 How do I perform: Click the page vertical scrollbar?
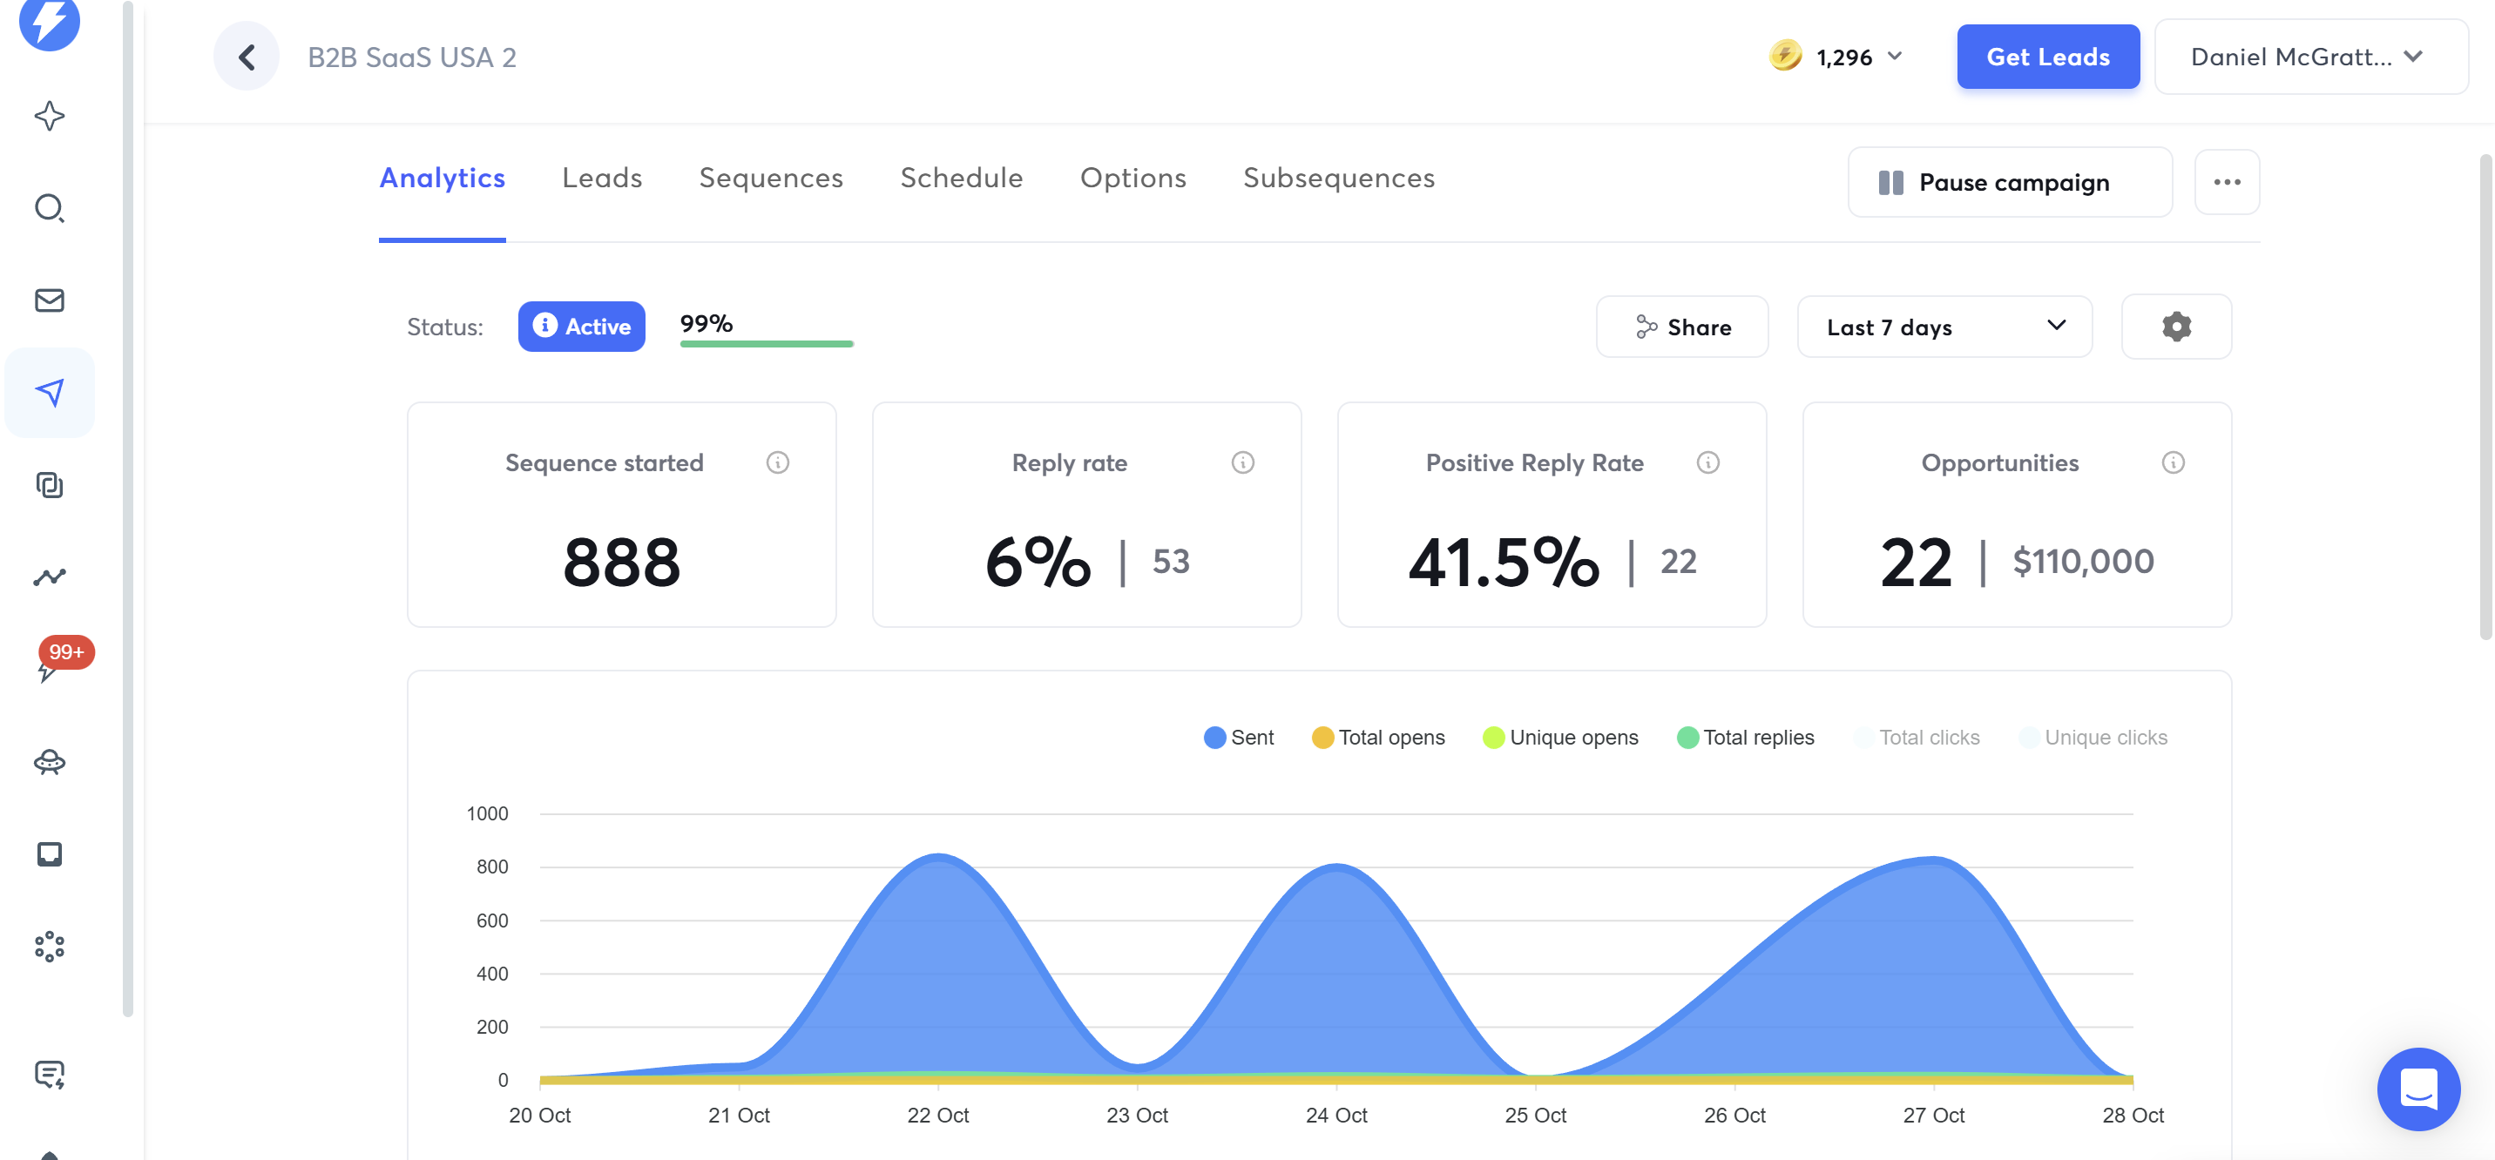point(2485,397)
